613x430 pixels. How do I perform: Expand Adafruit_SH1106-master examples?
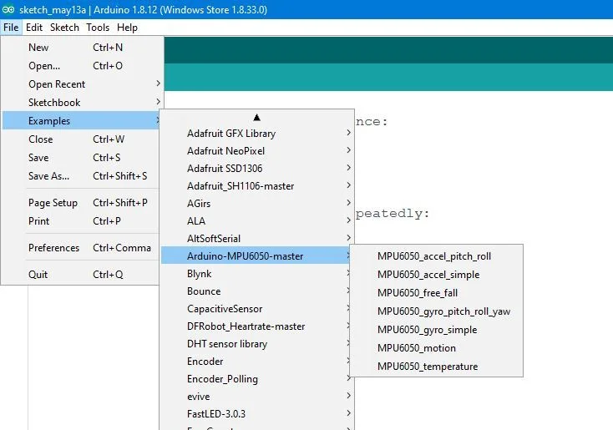(x=257, y=186)
